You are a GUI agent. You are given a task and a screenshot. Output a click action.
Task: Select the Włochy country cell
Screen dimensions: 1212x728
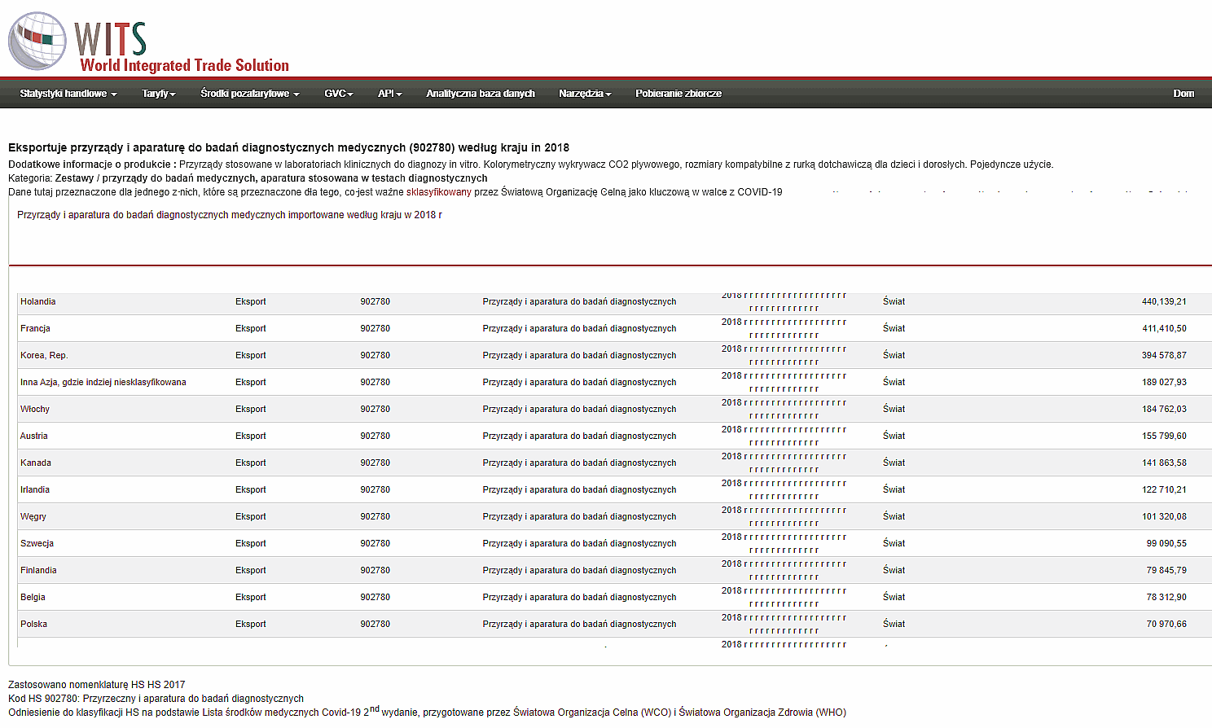[35, 409]
